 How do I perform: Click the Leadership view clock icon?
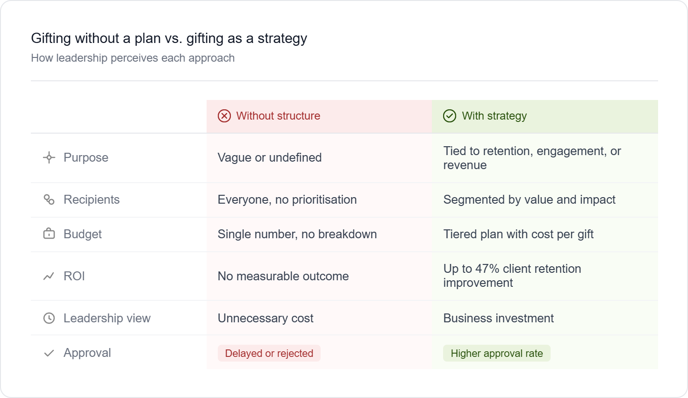tap(49, 318)
